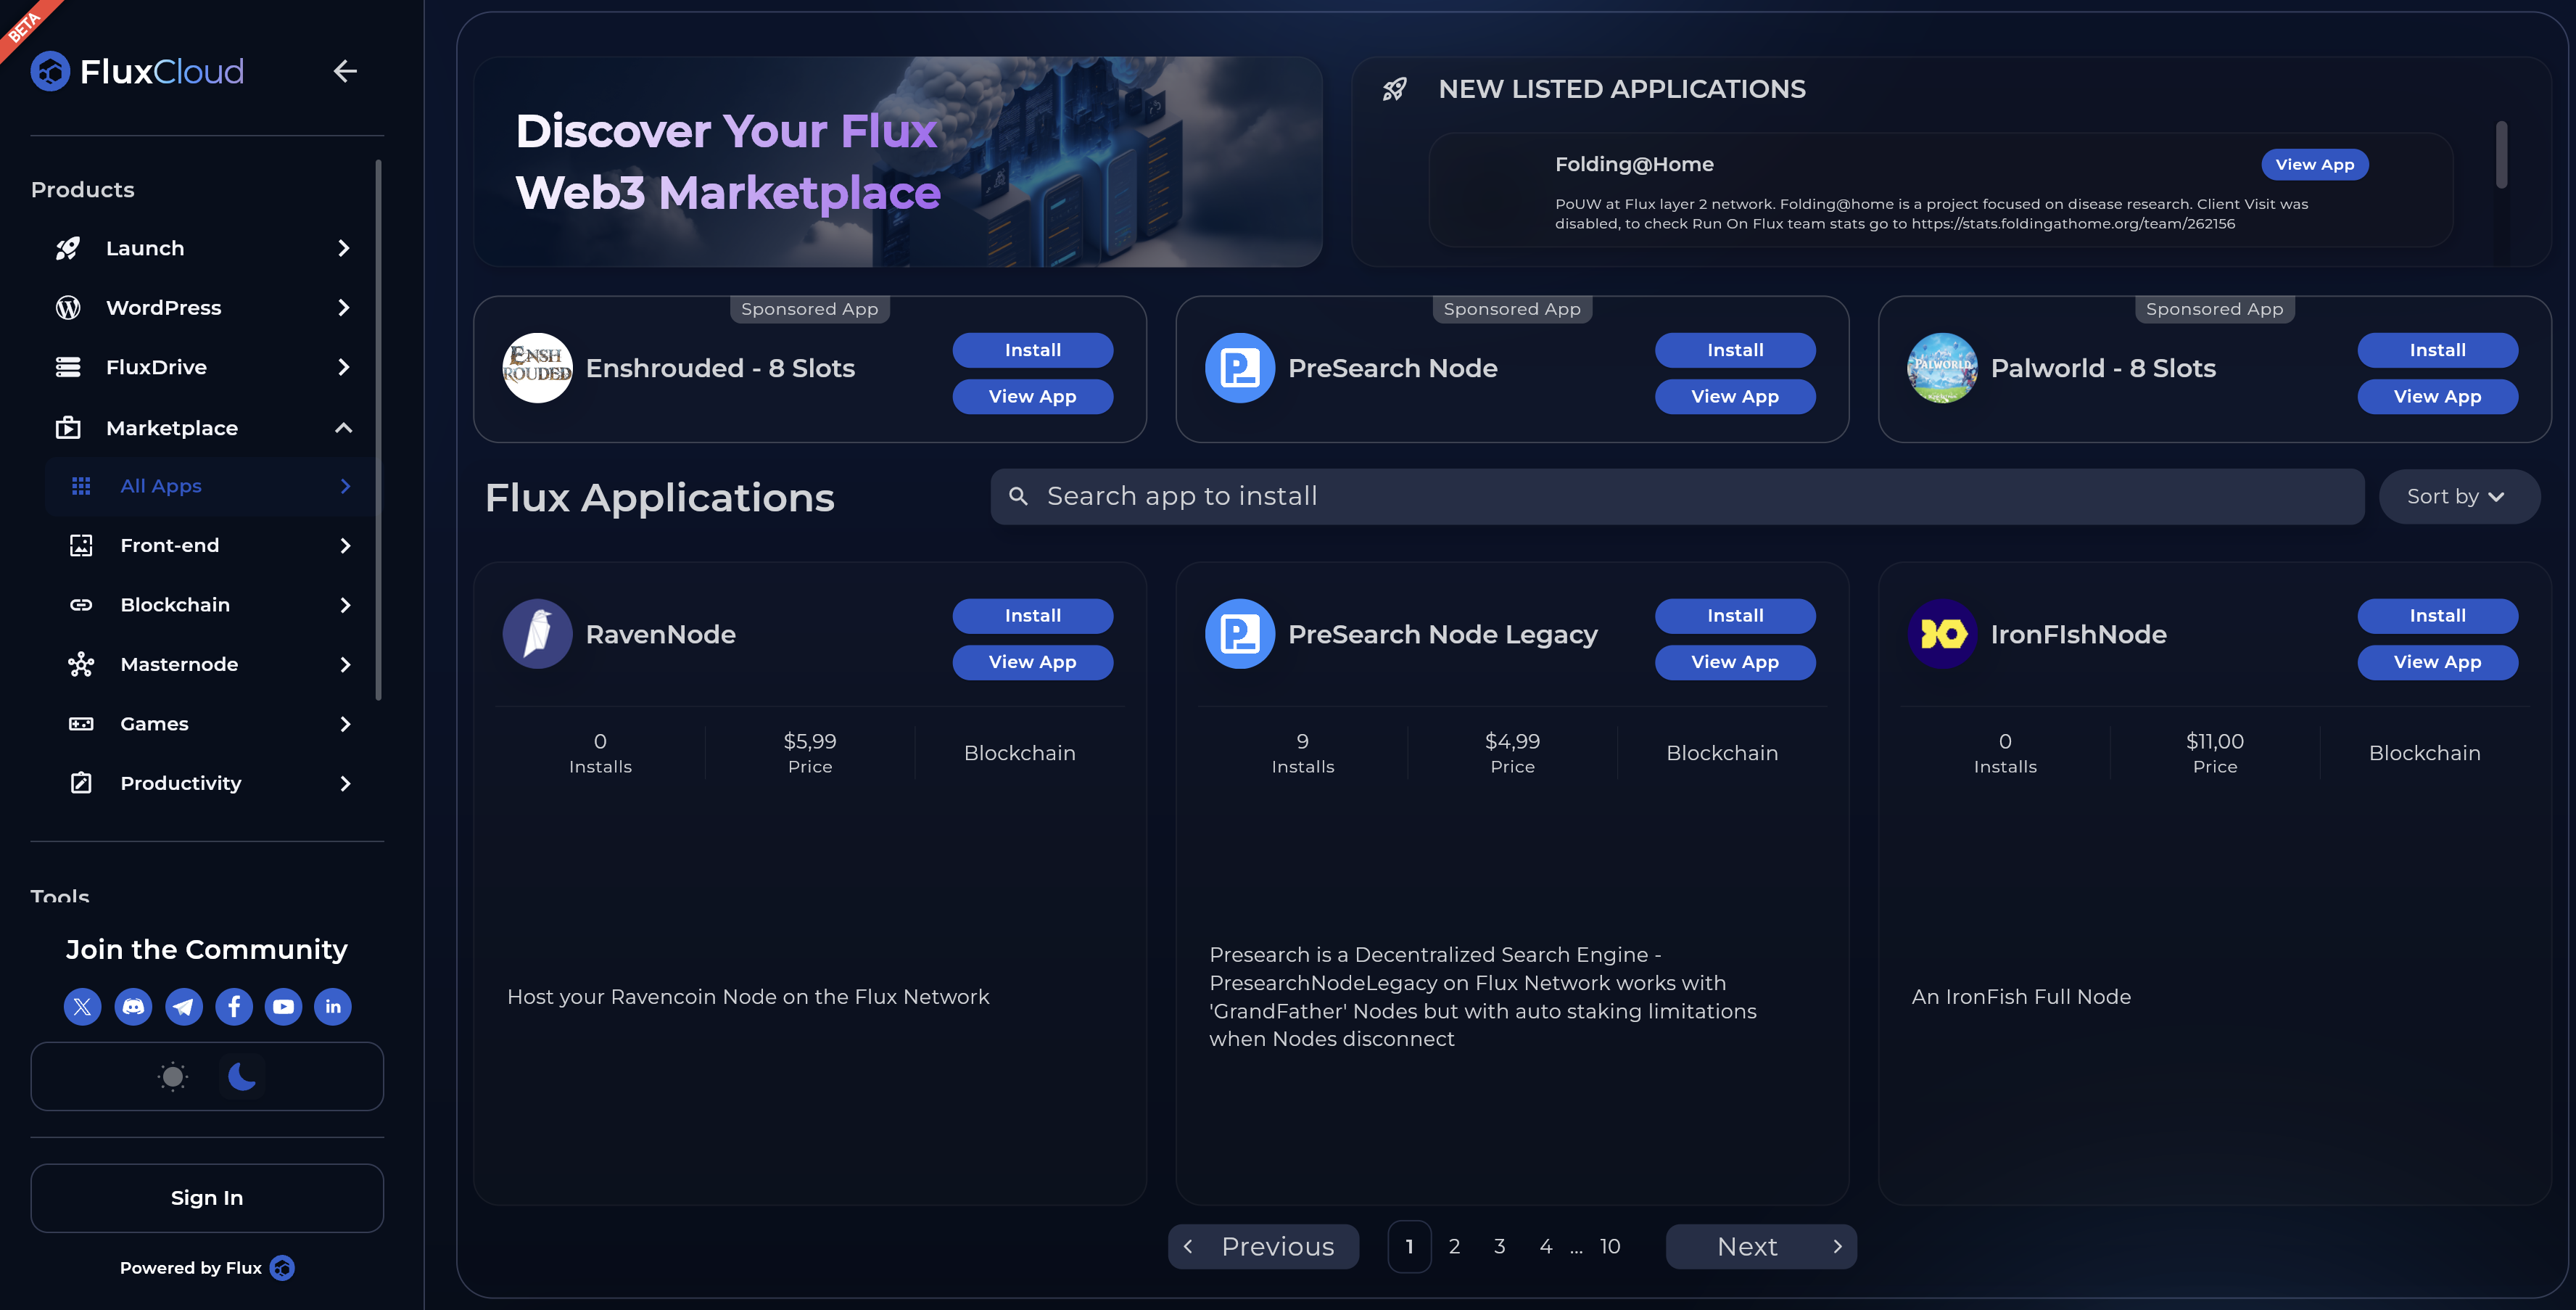The width and height of the screenshot is (2576, 1310).
Task: Go to page 2 of applications
Action: pyautogui.click(x=1455, y=1247)
